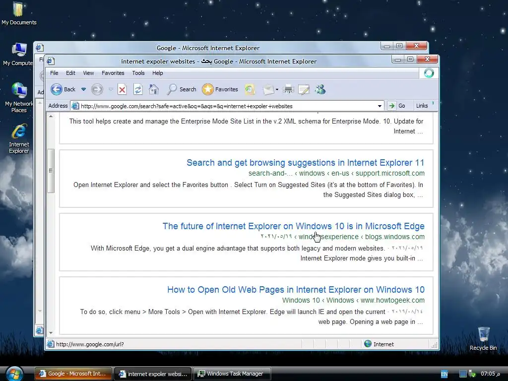The height and width of the screenshot is (381, 508).
Task: Open the File menu
Action: pyautogui.click(x=54, y=73)
